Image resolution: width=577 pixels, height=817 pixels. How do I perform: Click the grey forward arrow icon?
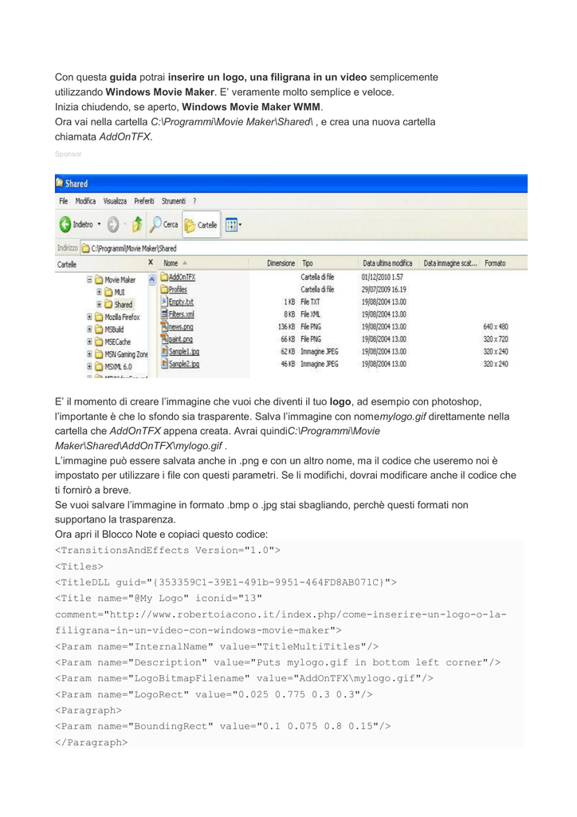[113, 224]
